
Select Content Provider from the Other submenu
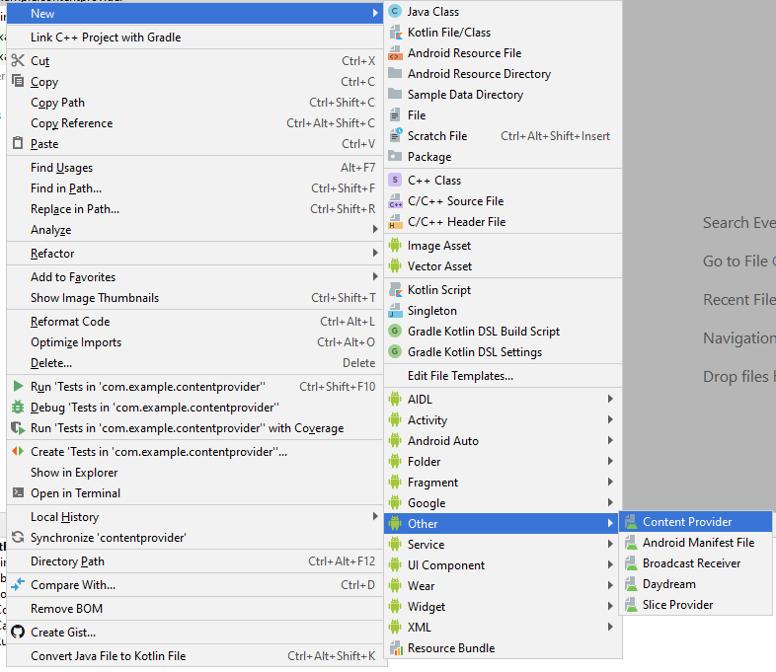(686, 522)
